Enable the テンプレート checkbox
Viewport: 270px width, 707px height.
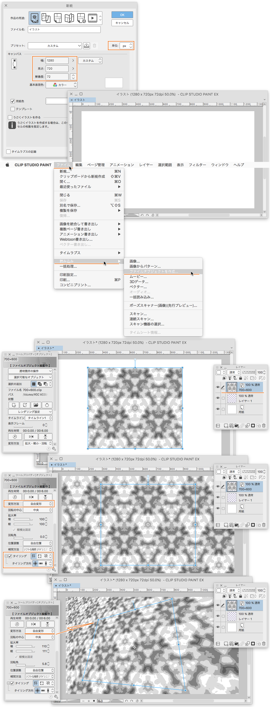point(12,109)
